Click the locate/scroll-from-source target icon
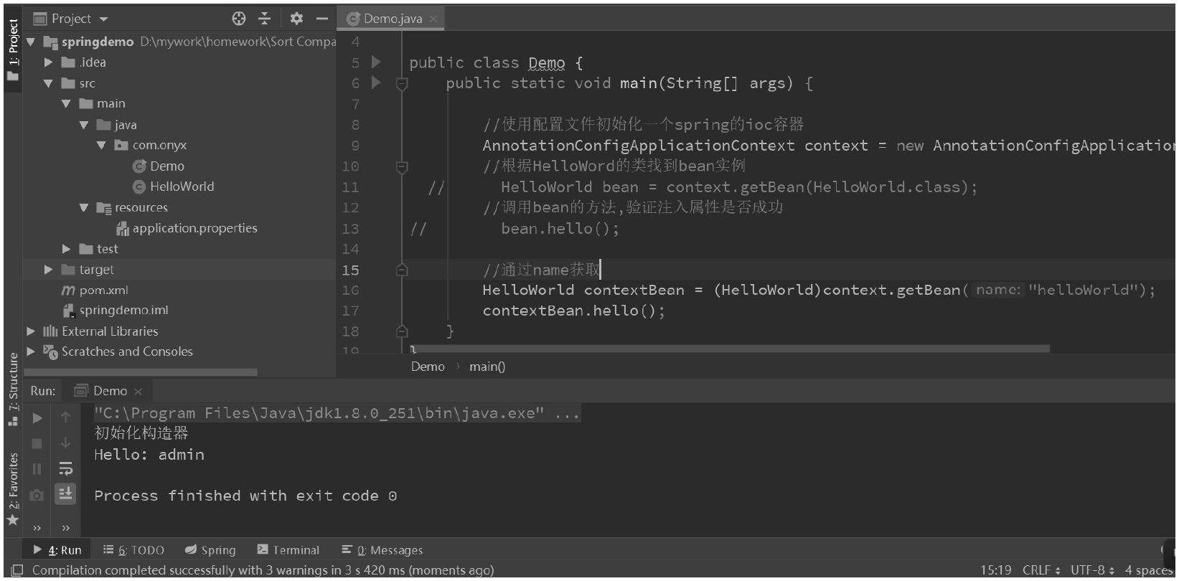The width and height of the screenshot is (1179, 581). [239, 19]
